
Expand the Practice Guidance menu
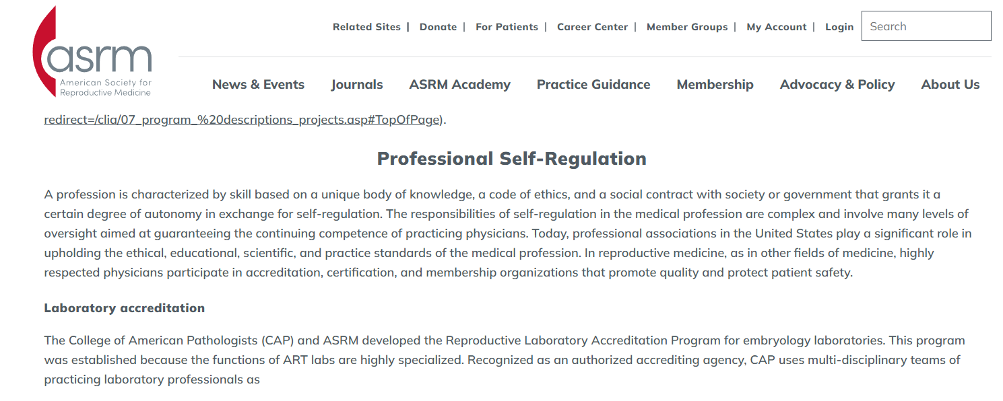[593, 85]
